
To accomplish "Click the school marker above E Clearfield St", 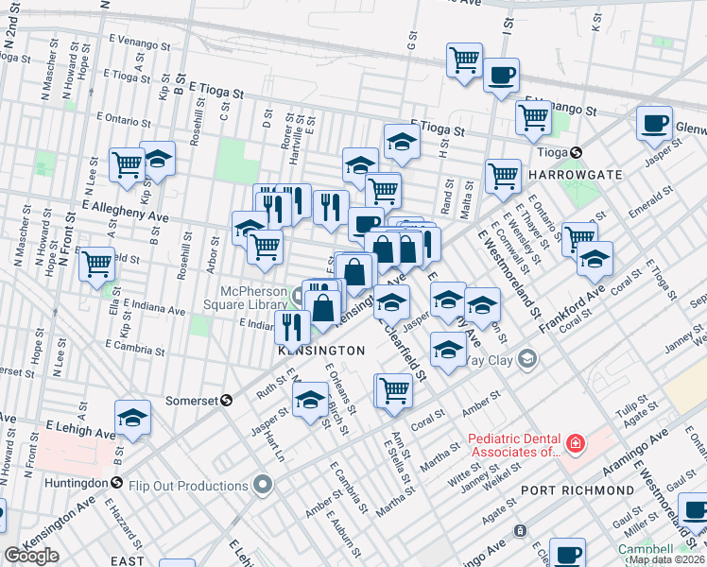I will [x=392, y=302].
